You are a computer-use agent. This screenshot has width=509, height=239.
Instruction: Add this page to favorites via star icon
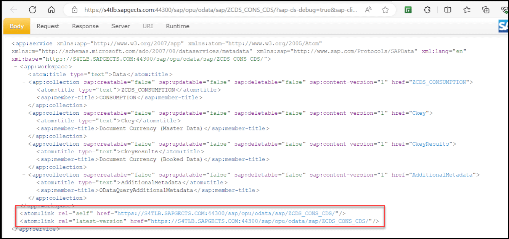click(x=385, y=10)
